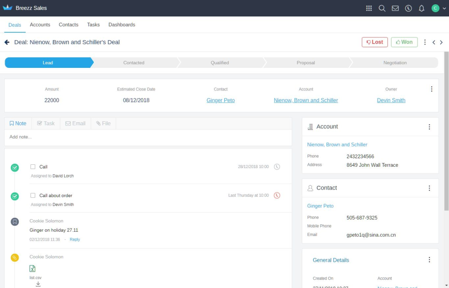Open the apps grid icon in top bar

coord(369,8)
